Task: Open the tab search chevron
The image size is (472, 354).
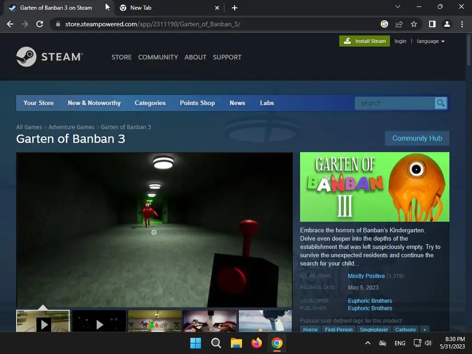Action: pyautogui.click(x=398, y=6)
